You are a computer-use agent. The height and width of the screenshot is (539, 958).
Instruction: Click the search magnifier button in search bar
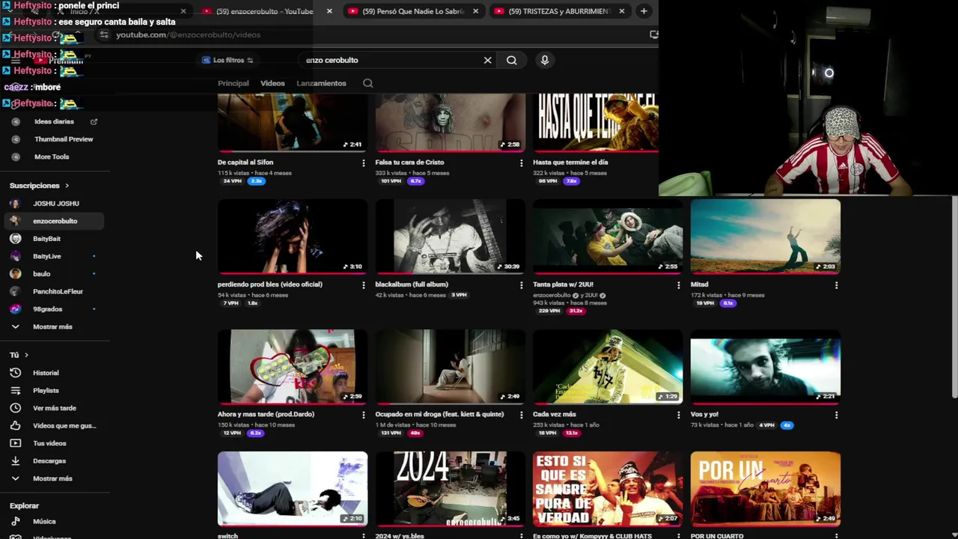[x=511, y=60]
